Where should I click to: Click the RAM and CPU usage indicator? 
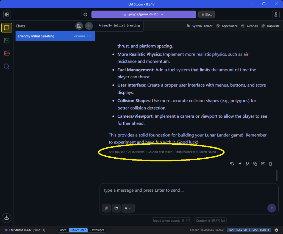pyautogui.click(x=249, y=230)
